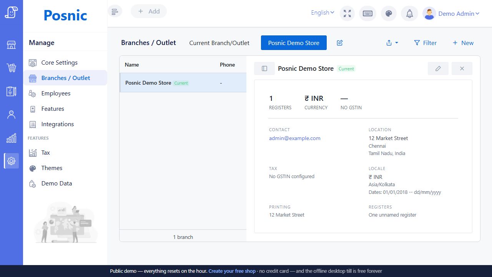492x277 pixels.
Task: Open the clipboard inventory icon in left rail
Action: (12, 91)
